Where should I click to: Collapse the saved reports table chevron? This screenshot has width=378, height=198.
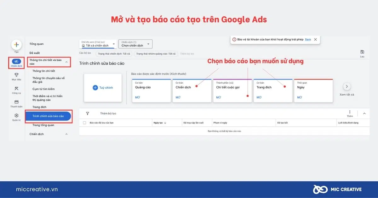point(364,113)
